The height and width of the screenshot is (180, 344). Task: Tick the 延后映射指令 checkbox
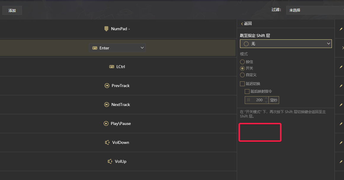[x=247, y=91]
